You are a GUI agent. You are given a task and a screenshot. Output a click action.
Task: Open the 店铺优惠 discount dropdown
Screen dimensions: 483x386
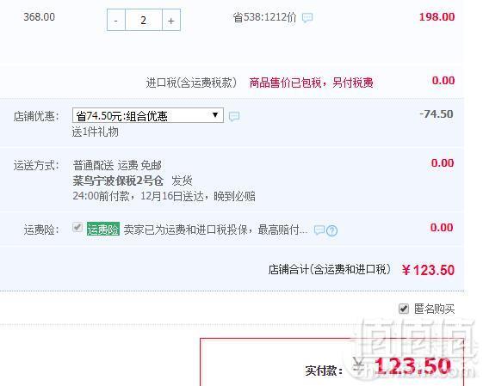tap(148, 115)
